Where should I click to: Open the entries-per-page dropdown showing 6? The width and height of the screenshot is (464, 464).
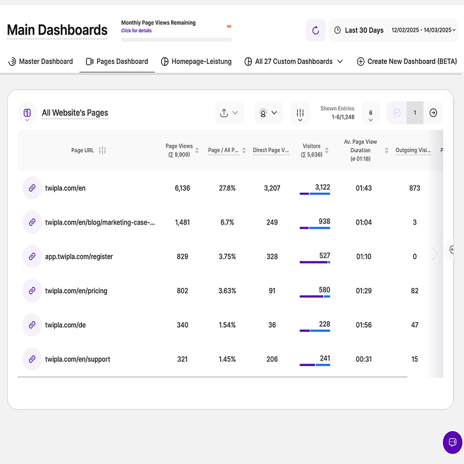click(x=370, y=113)
